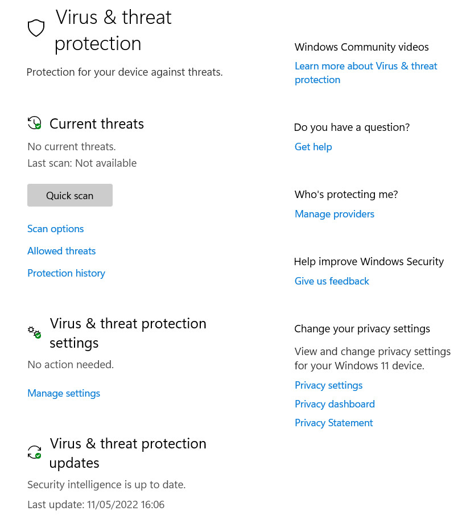The height and width of the screenshot is (515, 462).
Task: Open Manage providers
Action: coord(335,214)
